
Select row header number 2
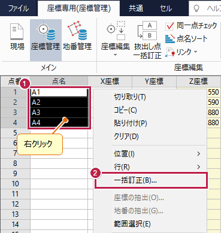click(x=15, y=102)
